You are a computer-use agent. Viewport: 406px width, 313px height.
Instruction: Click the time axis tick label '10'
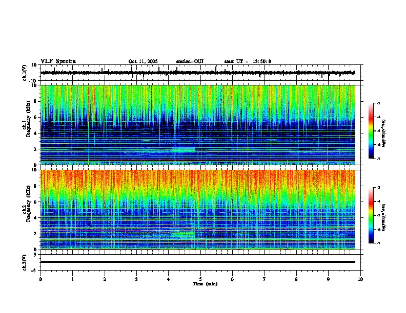[360, 279]
